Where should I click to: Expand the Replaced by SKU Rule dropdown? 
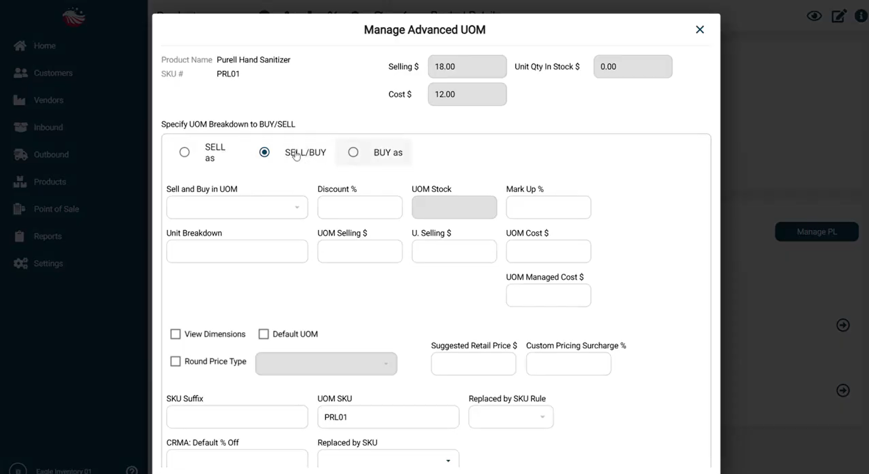pyautogui.click(x=511, y=417)
